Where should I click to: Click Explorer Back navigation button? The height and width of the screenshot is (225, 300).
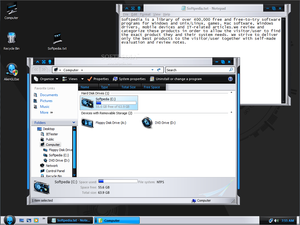pos(36,70)
